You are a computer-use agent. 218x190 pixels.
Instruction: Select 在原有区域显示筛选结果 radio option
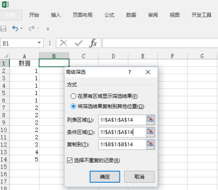[x=73, y=96]
